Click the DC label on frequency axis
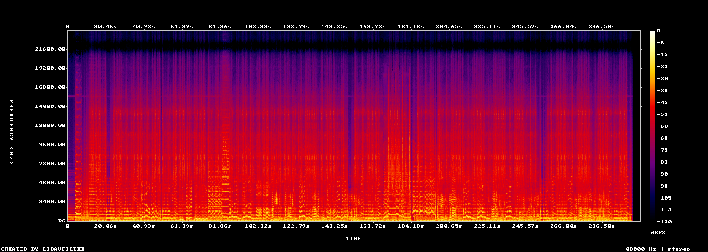Image resolution: width=708 pixels, height=252 pixels. point(62,221)
